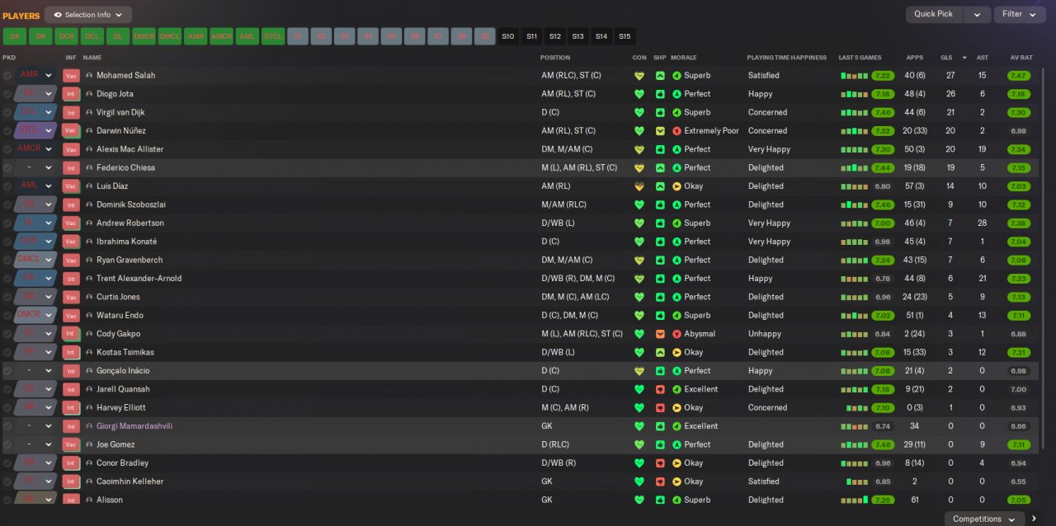Sort by Playing Time Happiness column header
Viewport: 1056px width, 526px height.
[786, 58]
